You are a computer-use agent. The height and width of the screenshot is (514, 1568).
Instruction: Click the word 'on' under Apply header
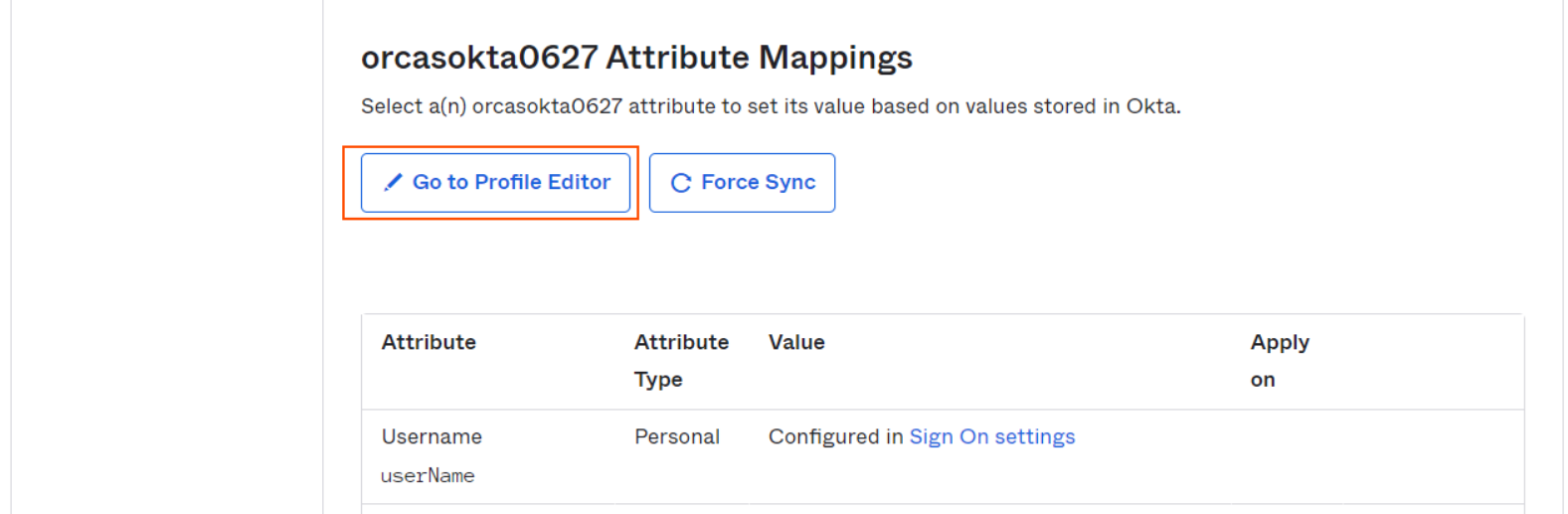[x=1263, y=380]
